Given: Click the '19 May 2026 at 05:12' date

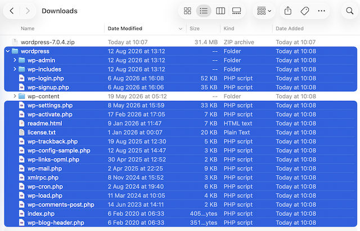Looking at the screenshot, I should (137, 96).
